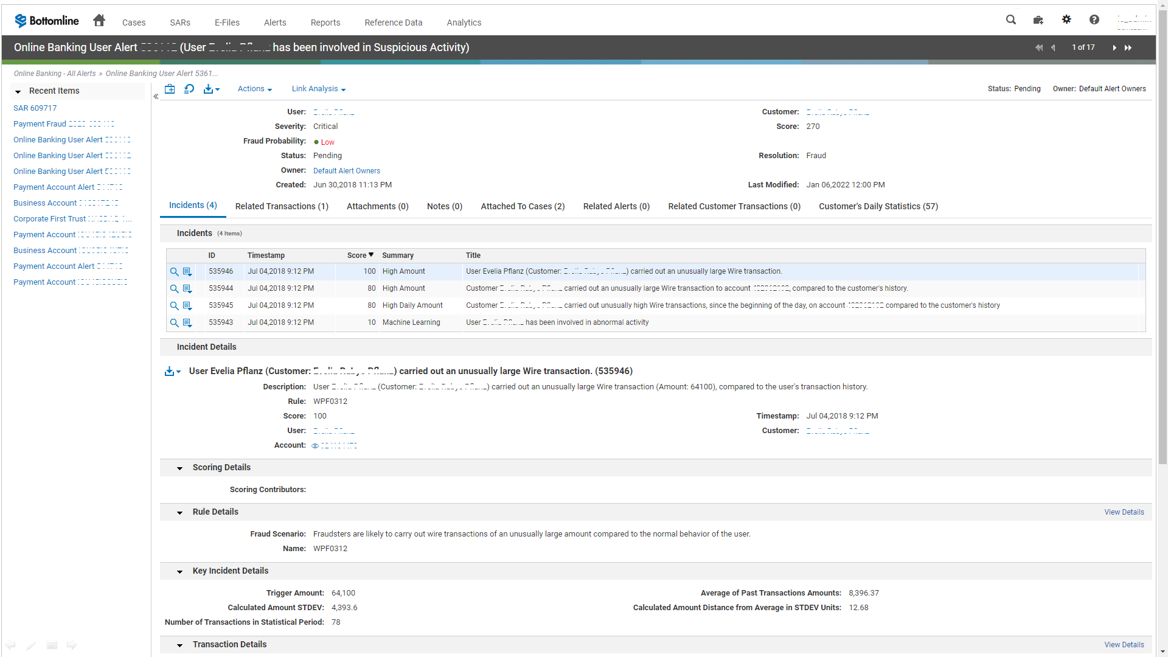The image size is (1168, 657).
Task: Collapse the Recent Items section
Action: point(18,91)
